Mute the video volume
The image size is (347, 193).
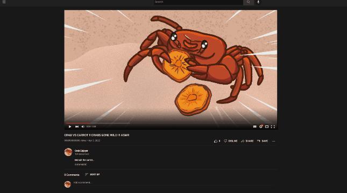[x=83, y=127]
